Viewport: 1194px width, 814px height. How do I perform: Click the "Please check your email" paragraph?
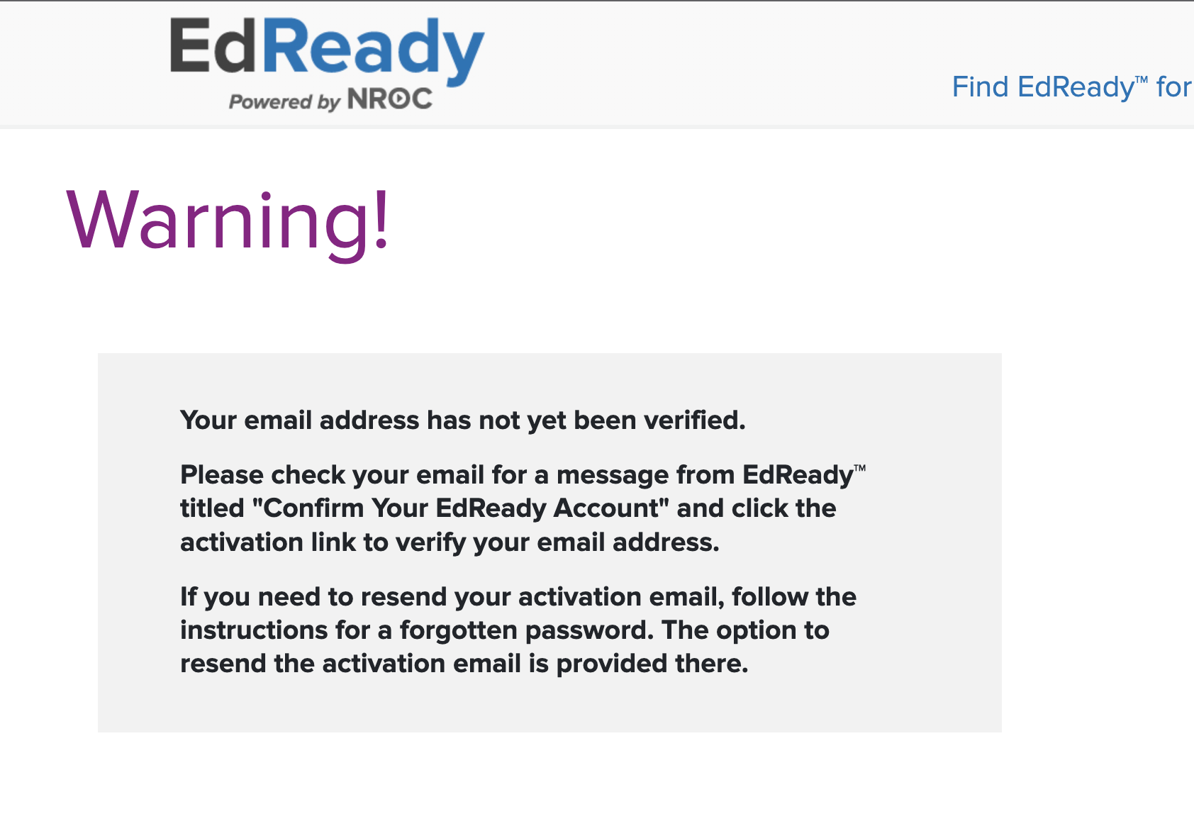pyautogui.click(x=523, y=508)
